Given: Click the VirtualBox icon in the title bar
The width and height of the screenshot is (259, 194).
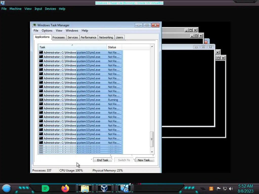Looking at the screenshot, I should click(x=3, y=3).
